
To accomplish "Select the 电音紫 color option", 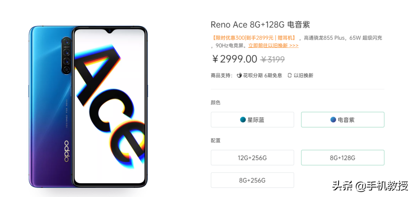I will 343,120.
